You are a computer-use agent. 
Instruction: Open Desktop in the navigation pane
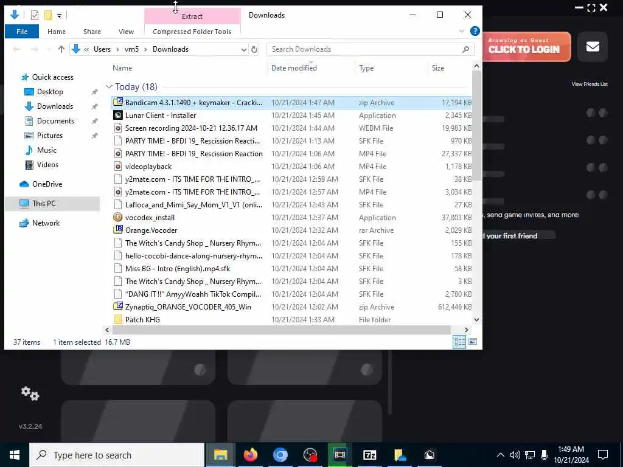pos(50,92)
